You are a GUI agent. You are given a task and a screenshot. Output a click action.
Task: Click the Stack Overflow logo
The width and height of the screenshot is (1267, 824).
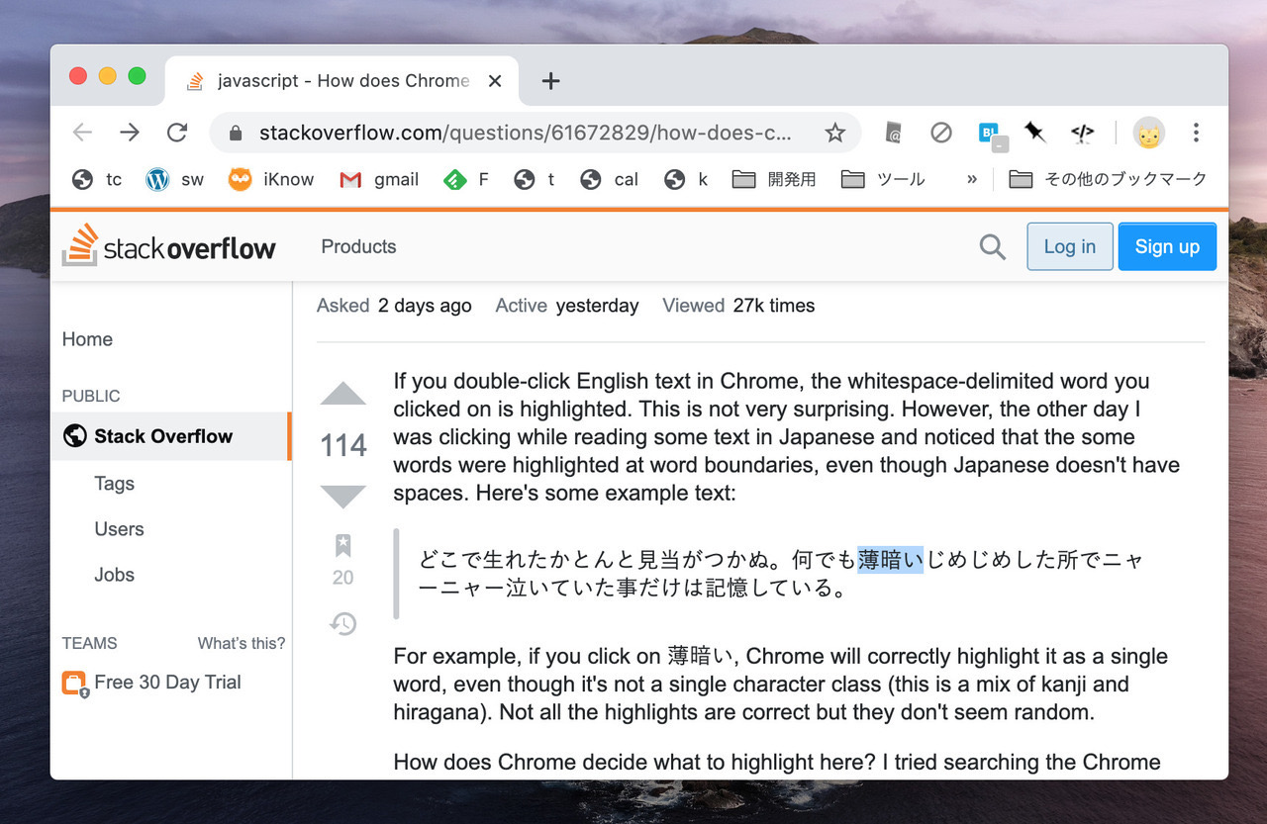[169, 245]
